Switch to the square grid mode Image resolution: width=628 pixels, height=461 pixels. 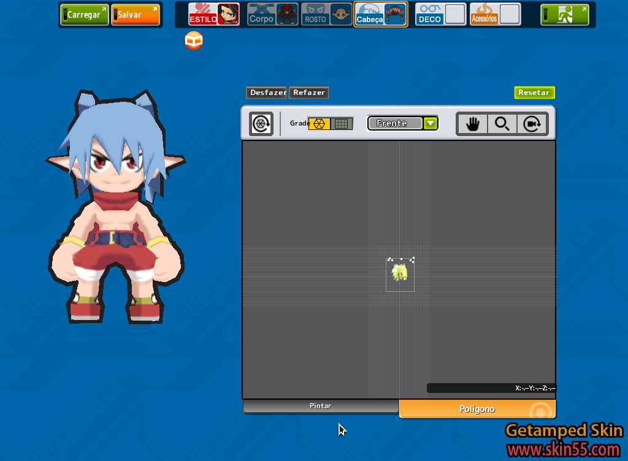pyautogui.click(x=342, y=124)
